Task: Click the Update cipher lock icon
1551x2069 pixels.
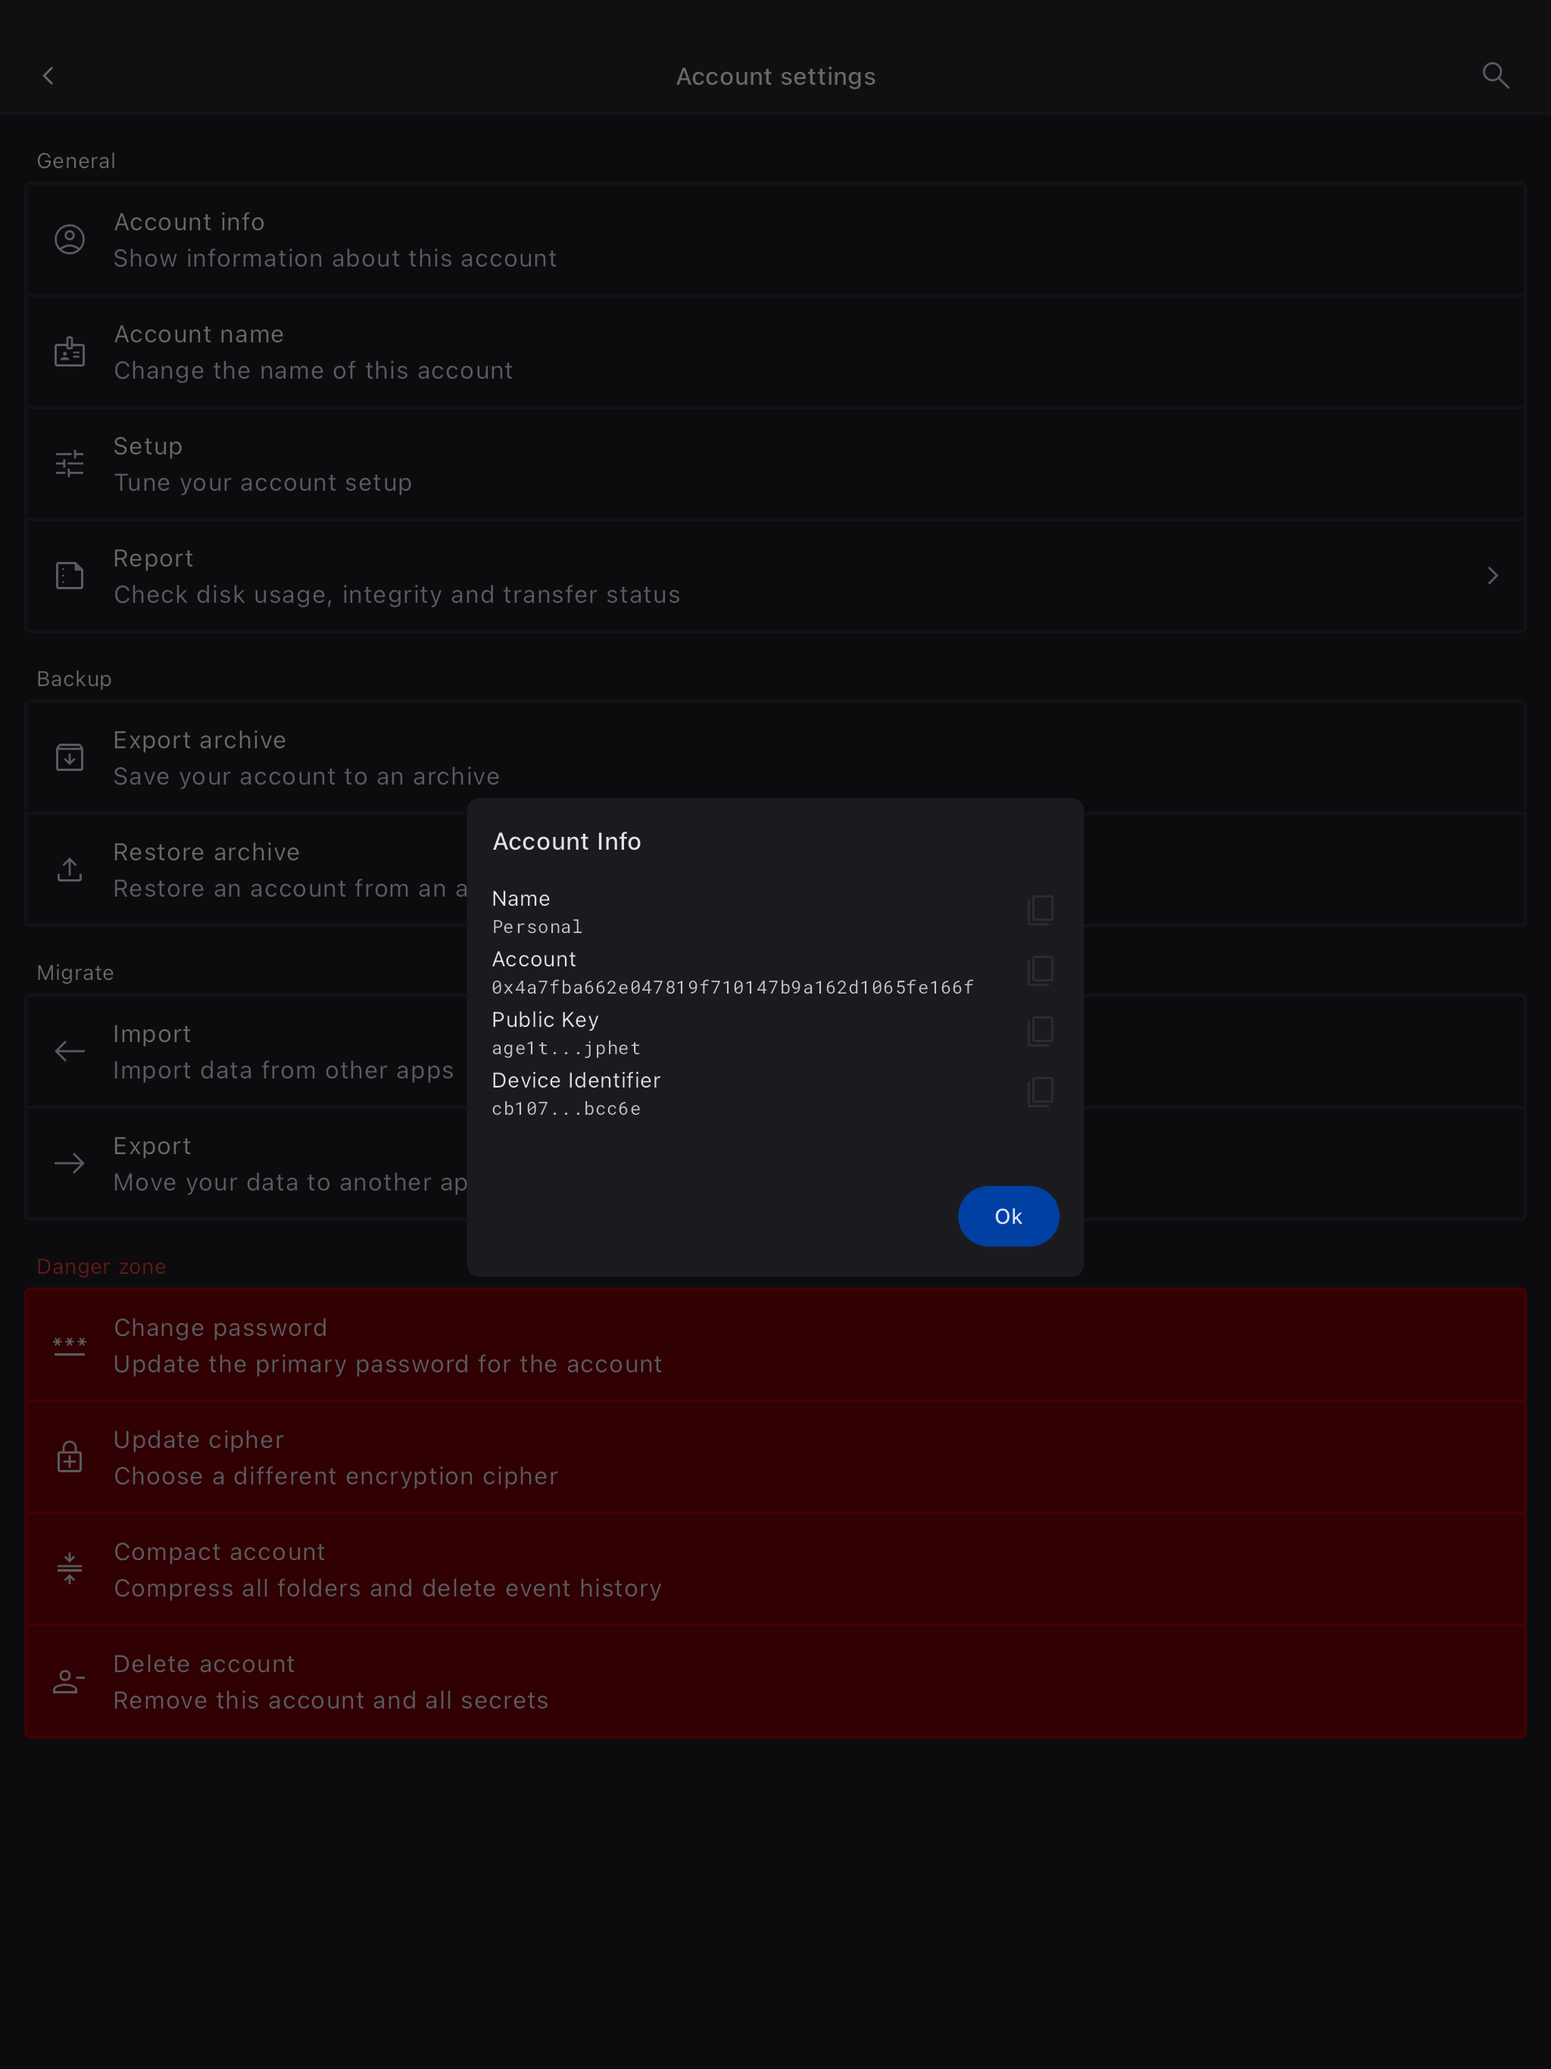Action: point(70,1457)
